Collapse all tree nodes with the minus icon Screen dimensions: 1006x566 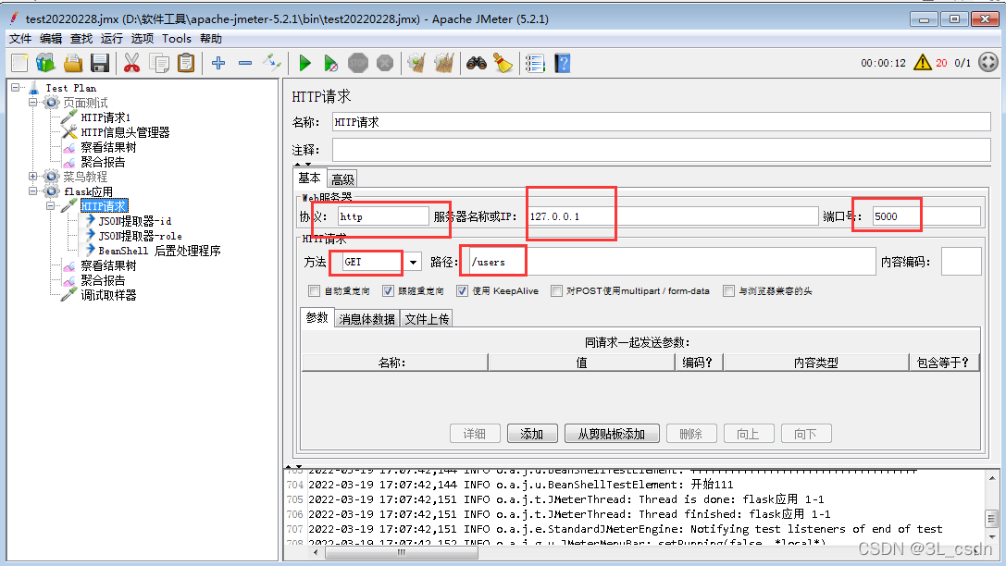coord(245,63)
